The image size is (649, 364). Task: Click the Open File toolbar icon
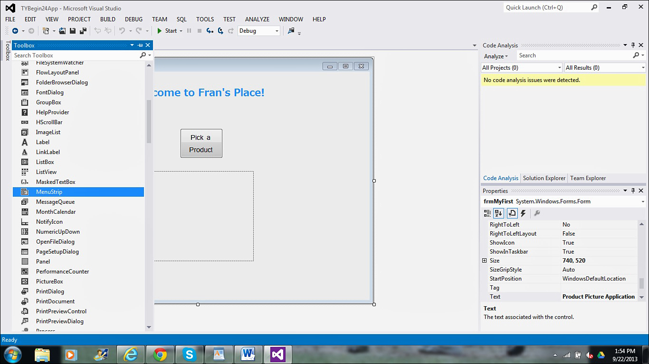pyautogui.click(x=62, y=31)
